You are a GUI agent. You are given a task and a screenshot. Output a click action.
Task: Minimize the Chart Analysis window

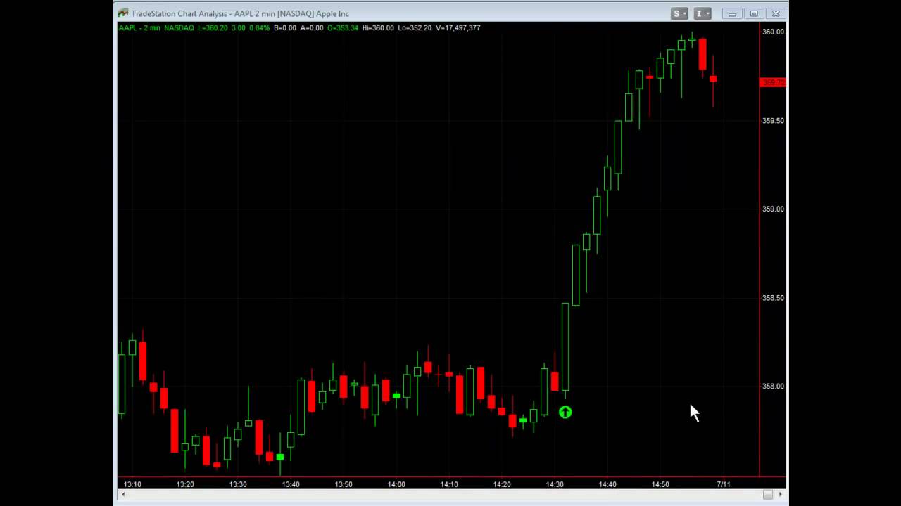pyautogui.click(x=732, y=13)
